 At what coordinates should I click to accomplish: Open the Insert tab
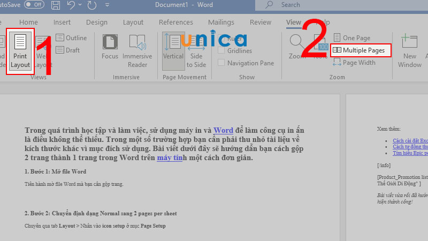pyautogui.click(x=62, y=22)
